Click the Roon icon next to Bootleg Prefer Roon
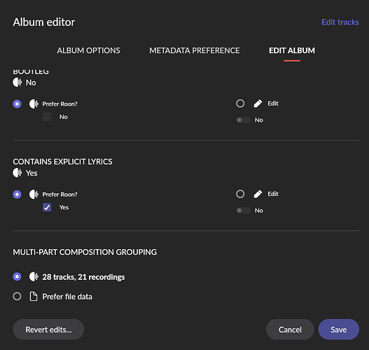The height and width of the screenshot is (350, 369). coord(34,104)
